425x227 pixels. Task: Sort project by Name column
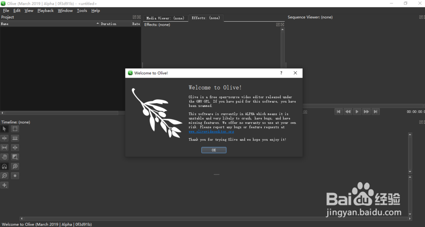[50, 24]
